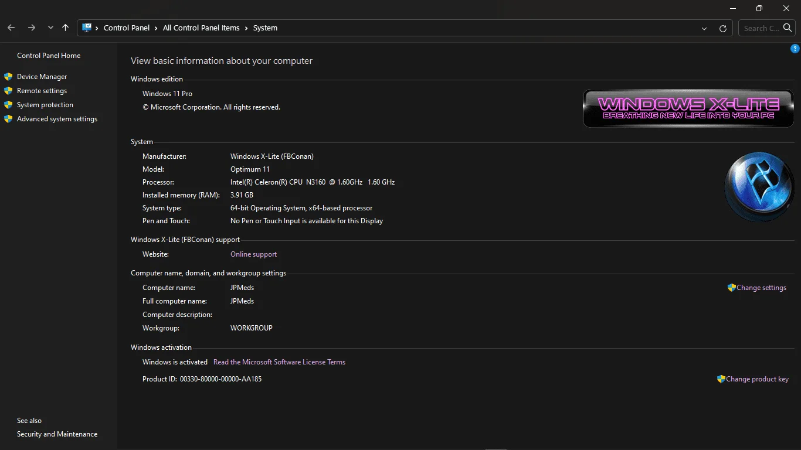Select All Control Panel Items breadcrumb
The height and width of the screenshot is (450, 801).
201,28
